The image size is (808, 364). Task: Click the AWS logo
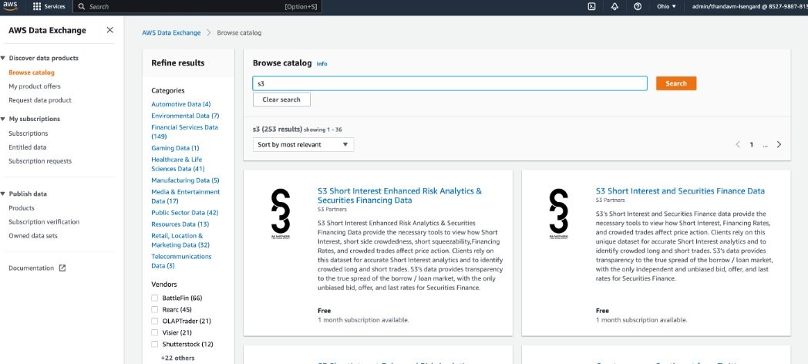tap(10, 6)
